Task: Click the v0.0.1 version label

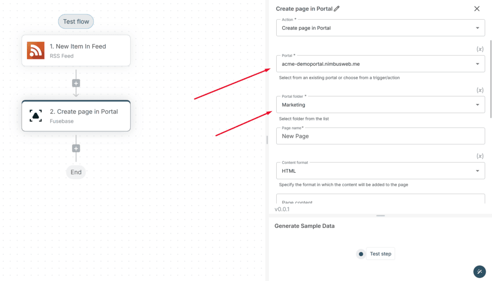Action: pyautogui.click(x=282, y=209)
